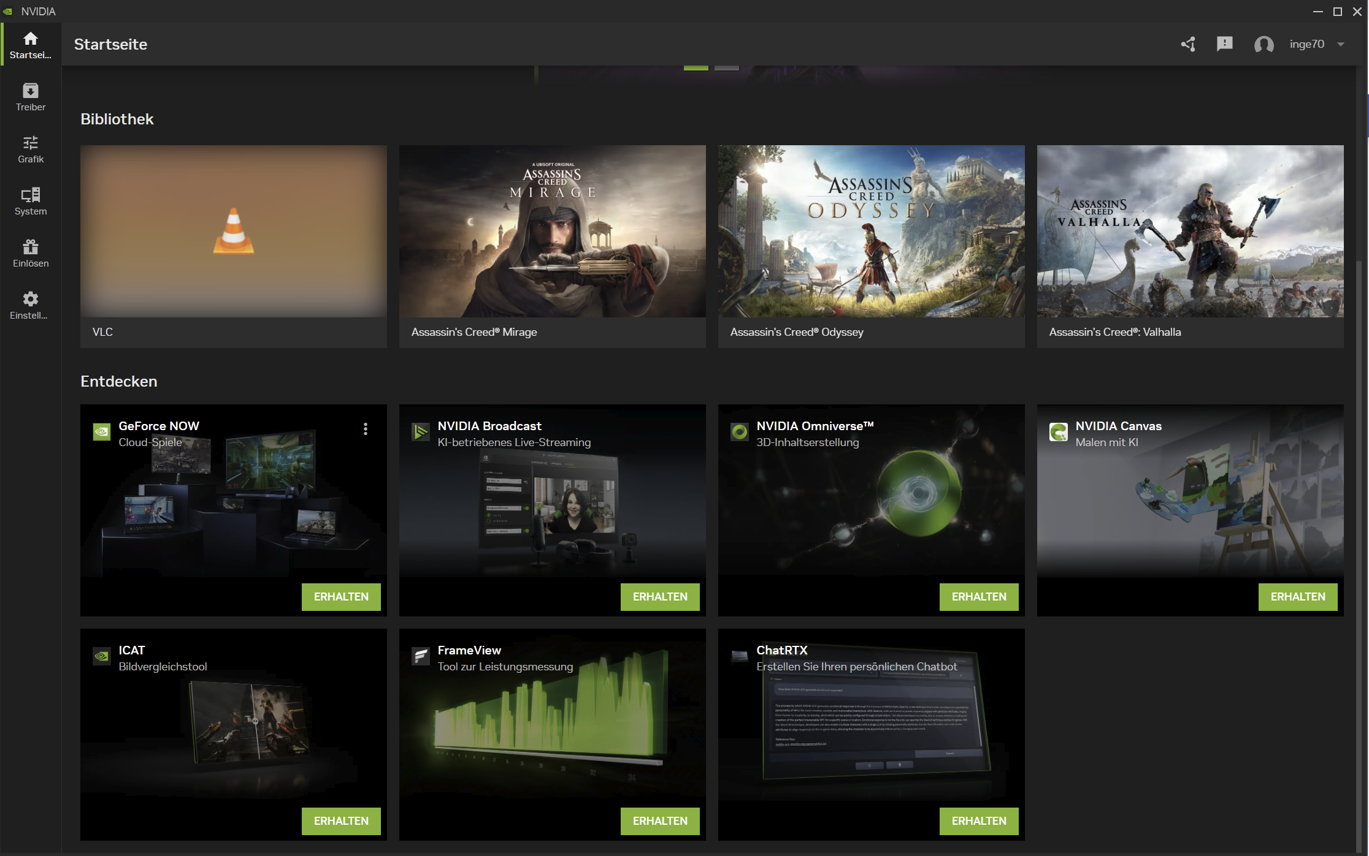The height and width of the screenshot is (856, 1369).
Task: Select the second carousel page indicator
Action: tap(726, 68)
